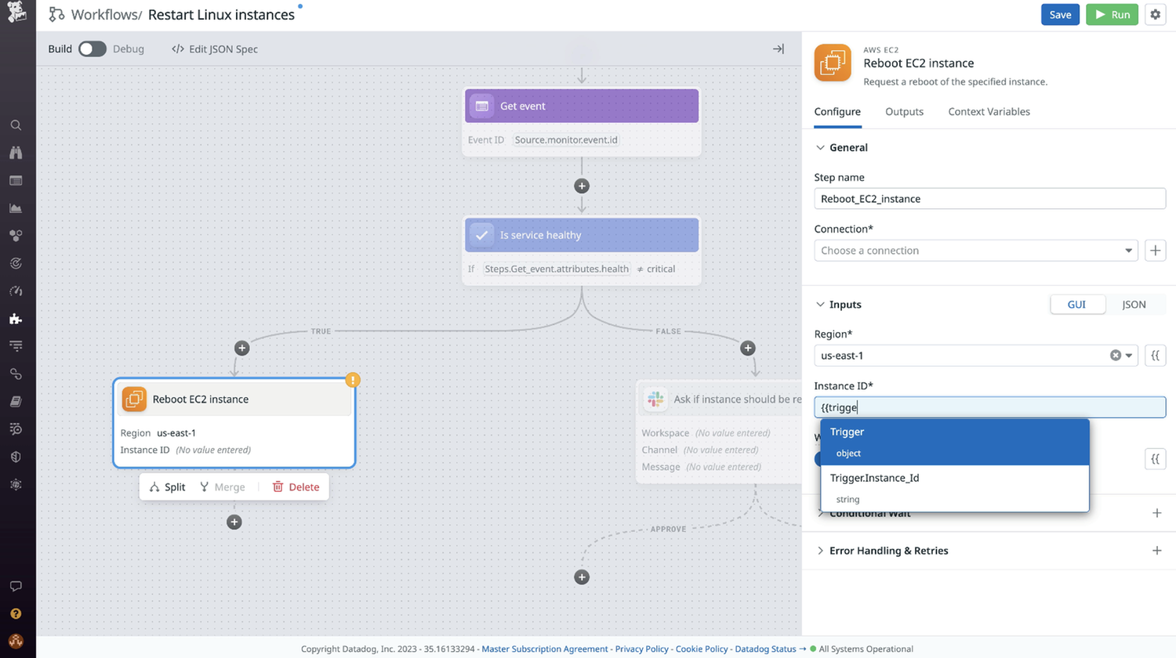Open the chat support bubble icon
Image resolution: width=1176 pixels, height=658 pixels.
(16, 586)
